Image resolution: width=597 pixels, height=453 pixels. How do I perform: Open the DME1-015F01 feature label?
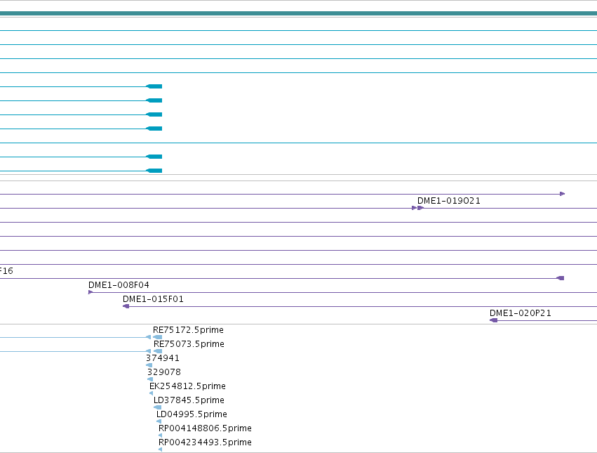[x=153, y=299]
